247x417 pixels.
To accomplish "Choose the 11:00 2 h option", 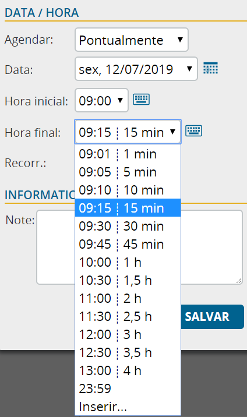I will tap(128, 298).
